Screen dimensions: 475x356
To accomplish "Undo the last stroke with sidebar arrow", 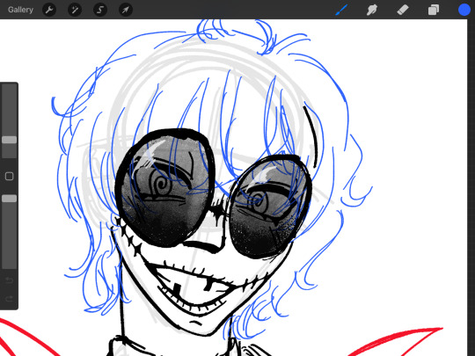I will click(9, 280).
